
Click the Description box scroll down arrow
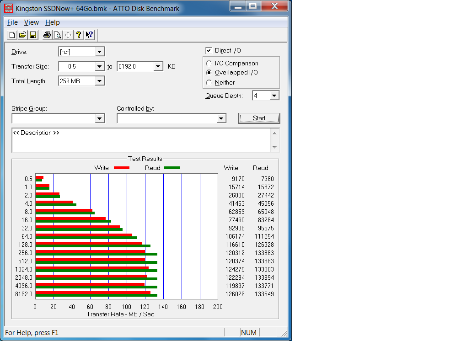tap(274, 147)
